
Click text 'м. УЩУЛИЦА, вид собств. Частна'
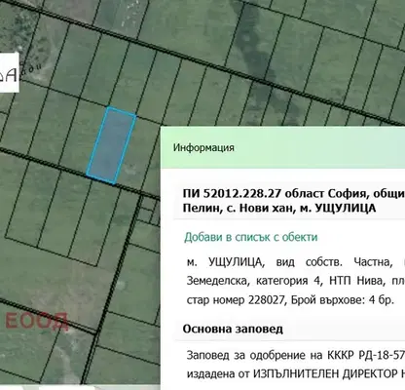coord(290,262)
